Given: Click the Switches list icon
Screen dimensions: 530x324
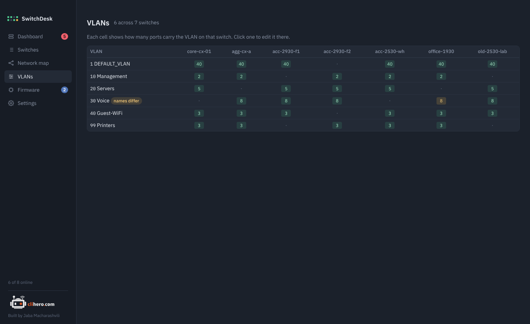Looking at the screenshot, I should pos(11,50).
